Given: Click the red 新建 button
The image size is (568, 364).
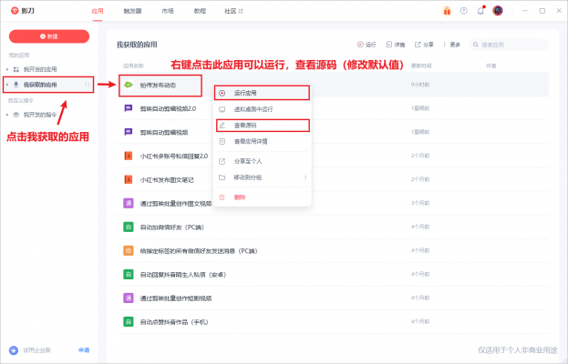Looking at the screenshot, I should click(48, 36).
